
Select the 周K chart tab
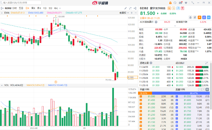point(33,8)
